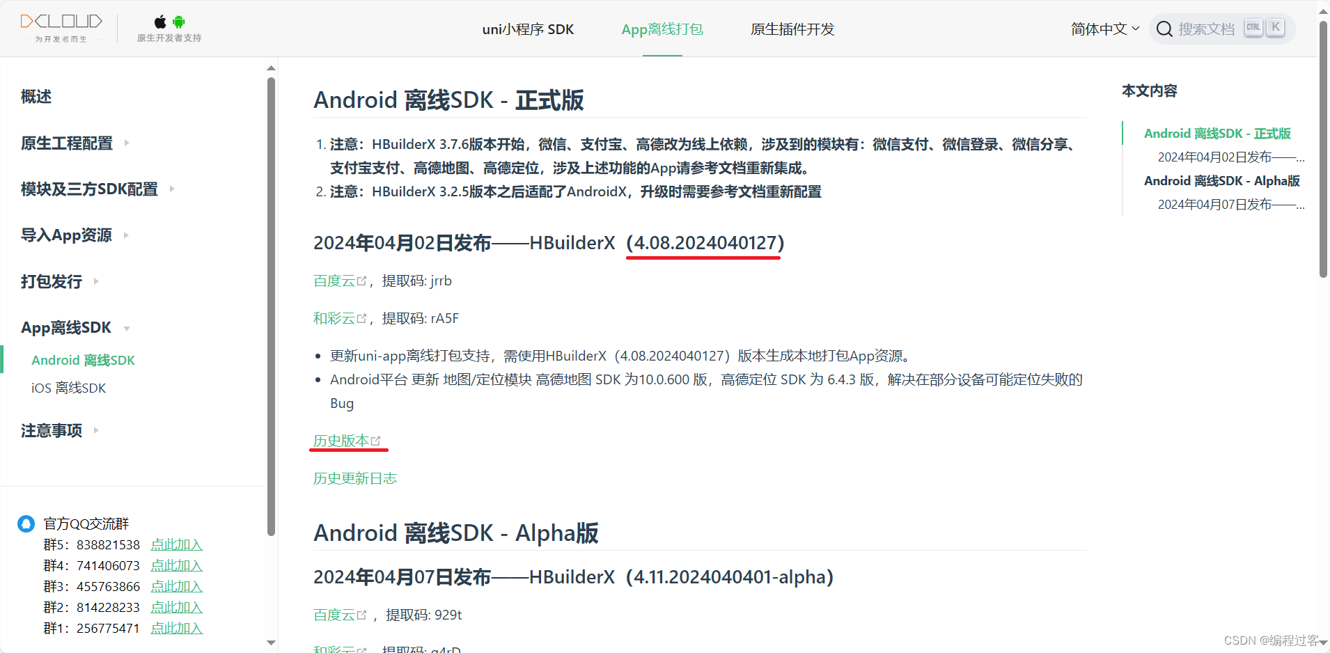1330x653 pixels.
Task: Expand 注意事项 section arrow
Action: [x=96, y=430]
